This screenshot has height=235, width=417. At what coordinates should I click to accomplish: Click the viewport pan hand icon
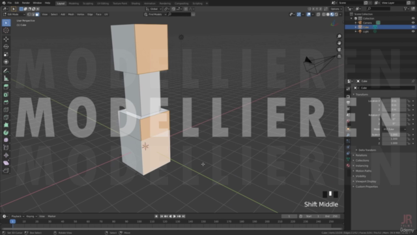(339, 43)
